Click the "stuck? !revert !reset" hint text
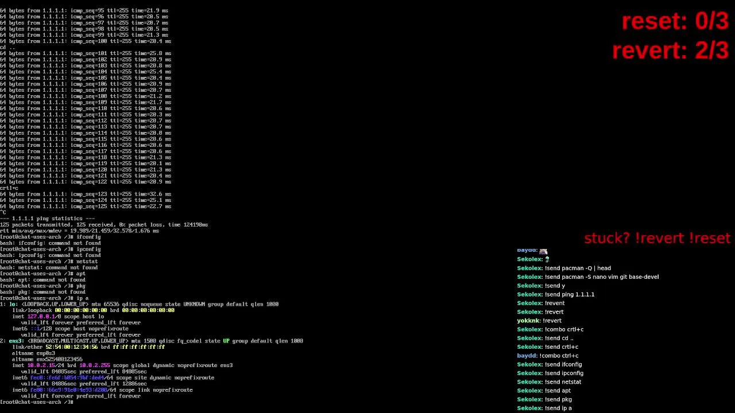Image resolution: width=735 pixels, height=413 pixels. pyautogui.click(x=657, y=238)
